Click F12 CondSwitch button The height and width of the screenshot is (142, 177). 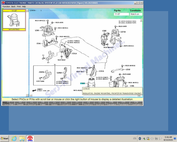tap(136, 103)
